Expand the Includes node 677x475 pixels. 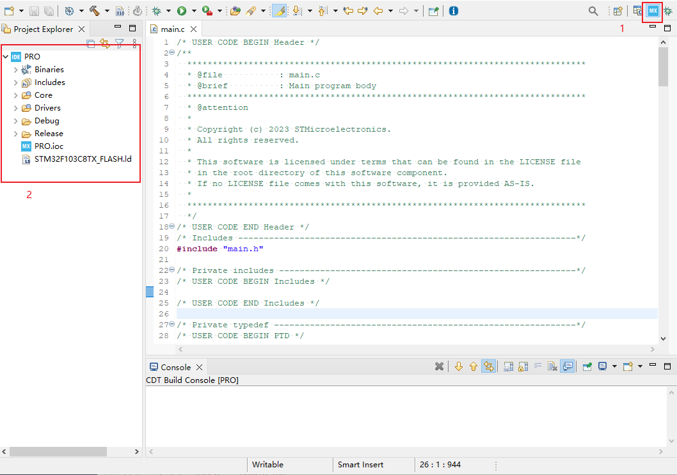(16, 82)
